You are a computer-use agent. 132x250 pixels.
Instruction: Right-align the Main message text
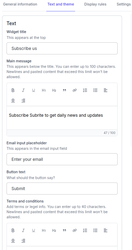pyautogui.click(x=23, y=101)
